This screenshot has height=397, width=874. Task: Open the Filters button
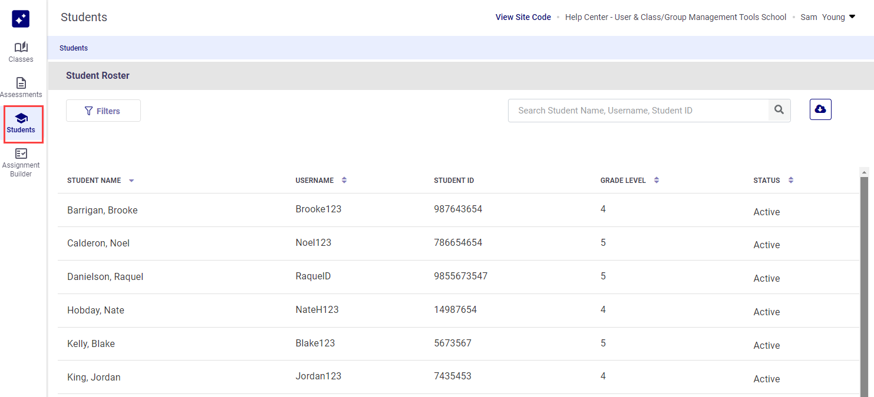[103, 111]
